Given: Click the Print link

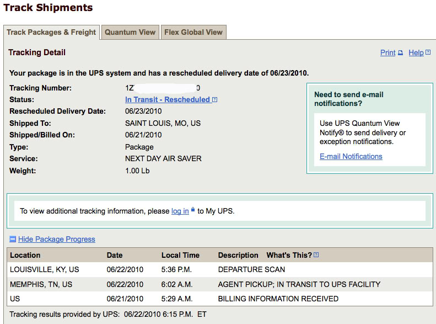Looking at the screenshot, I should [388, 53].
